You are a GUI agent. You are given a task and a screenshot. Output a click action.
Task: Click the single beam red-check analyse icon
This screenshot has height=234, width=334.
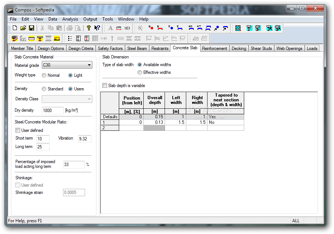[x=249, y=28]
